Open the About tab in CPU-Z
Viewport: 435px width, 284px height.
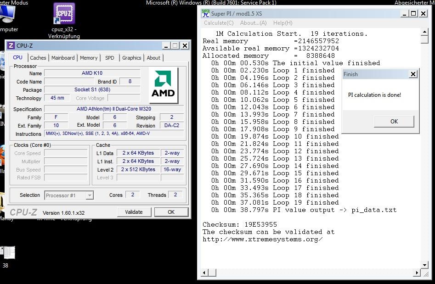[153, 58]
